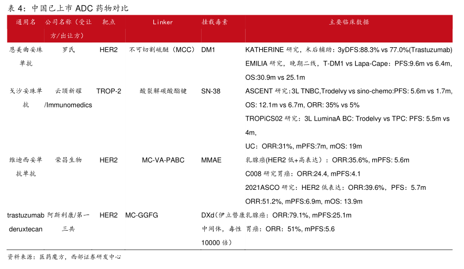464x269 pixels.
Task: Select the '主要临床数据' column header
Action: coord(349,22)
